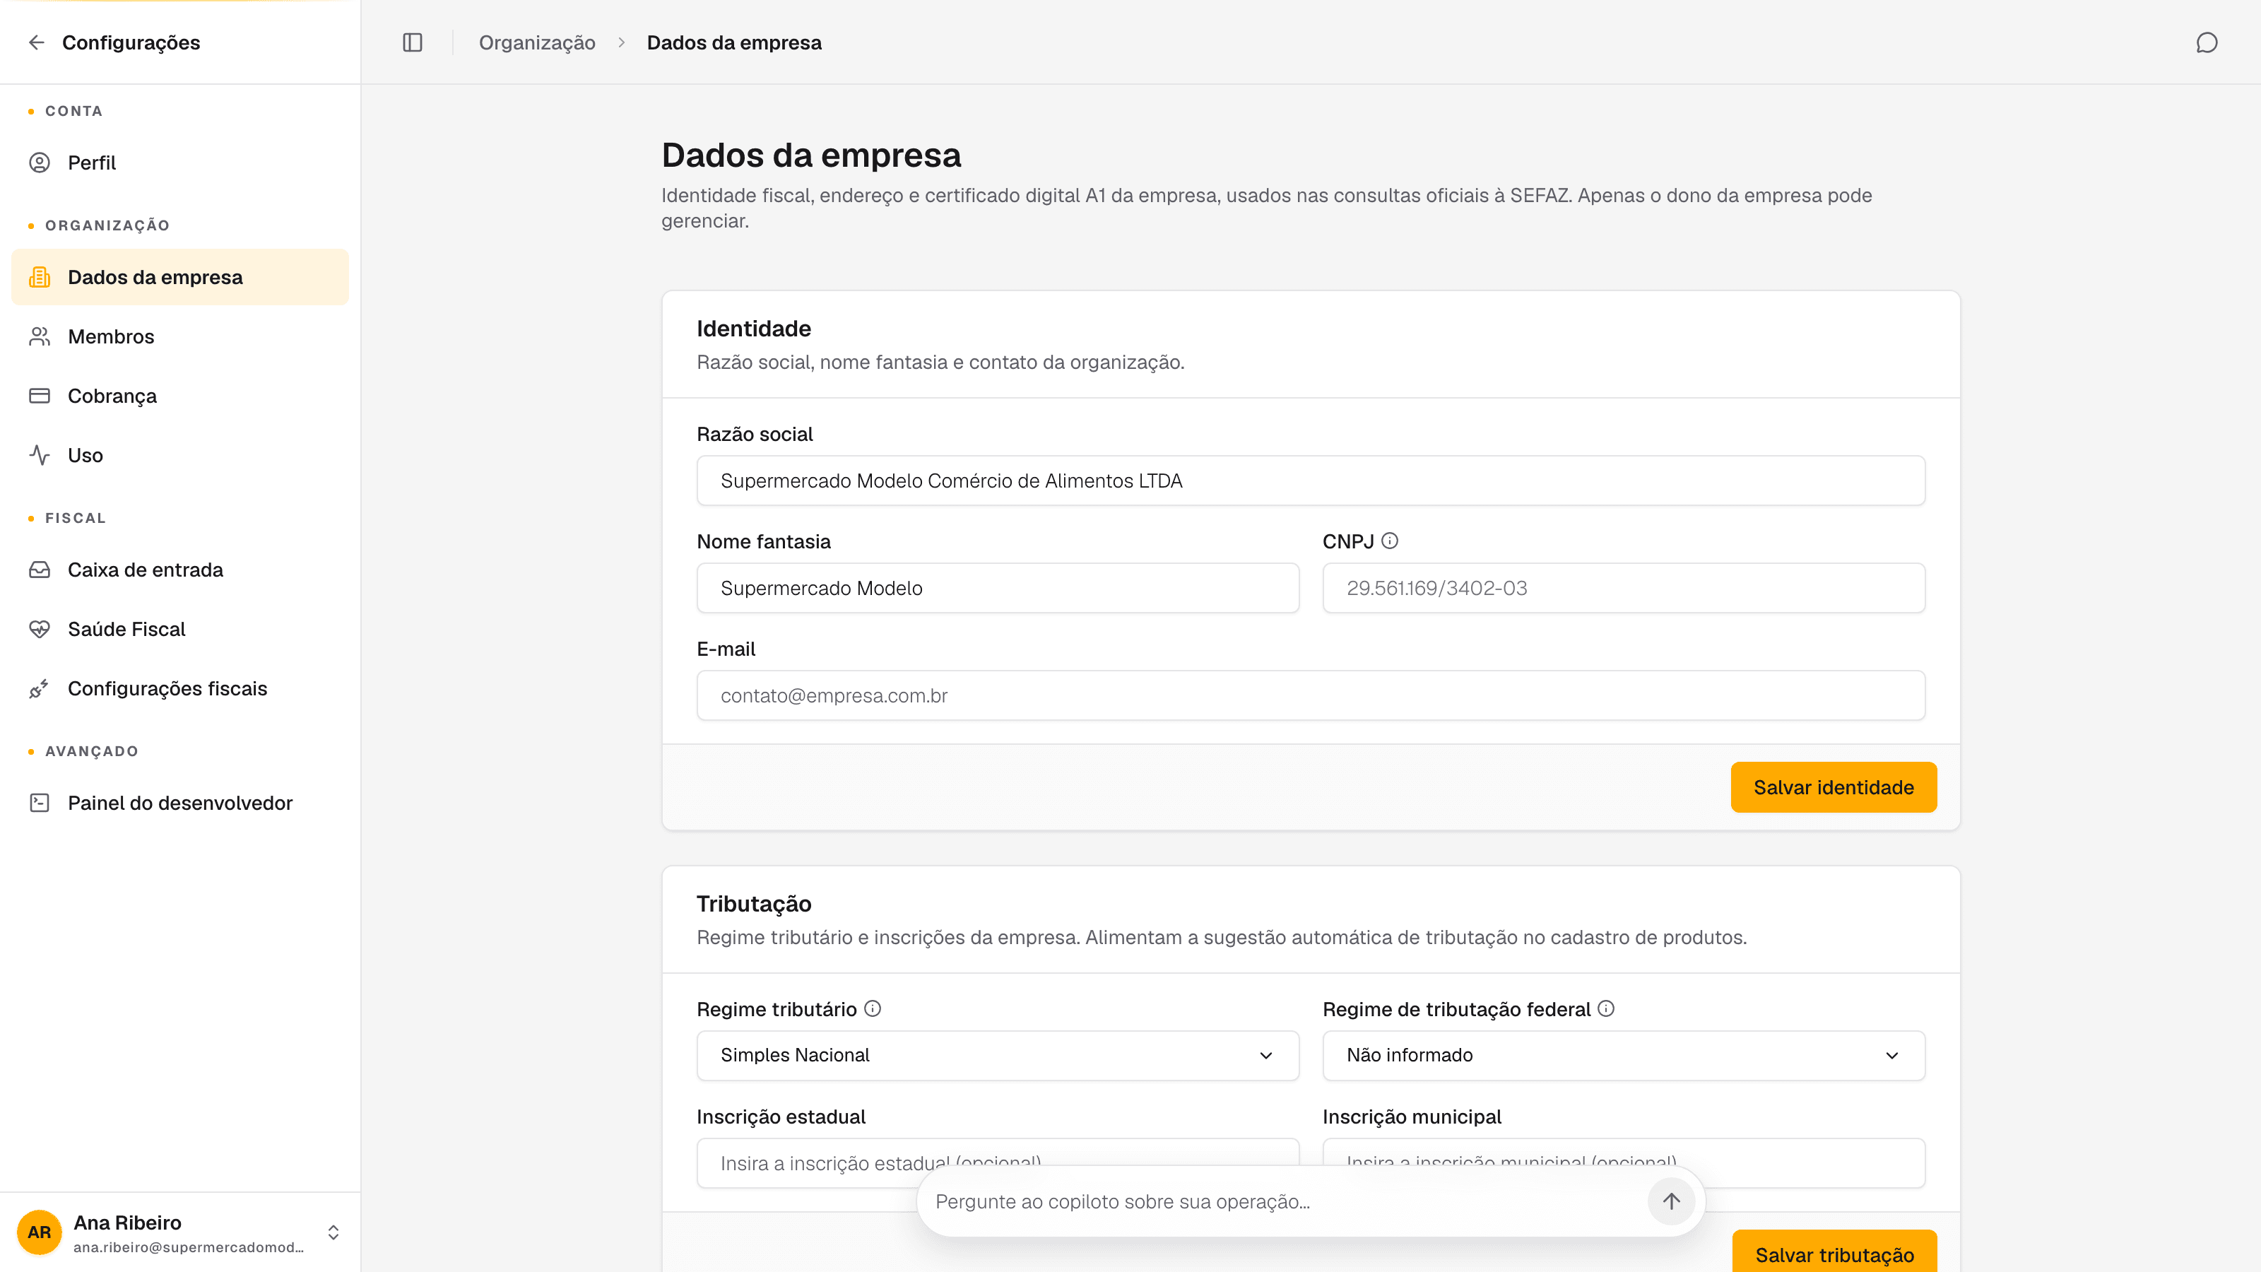Click the CNPJ info icon
2261x1272 pixels.
[1389, 541]
